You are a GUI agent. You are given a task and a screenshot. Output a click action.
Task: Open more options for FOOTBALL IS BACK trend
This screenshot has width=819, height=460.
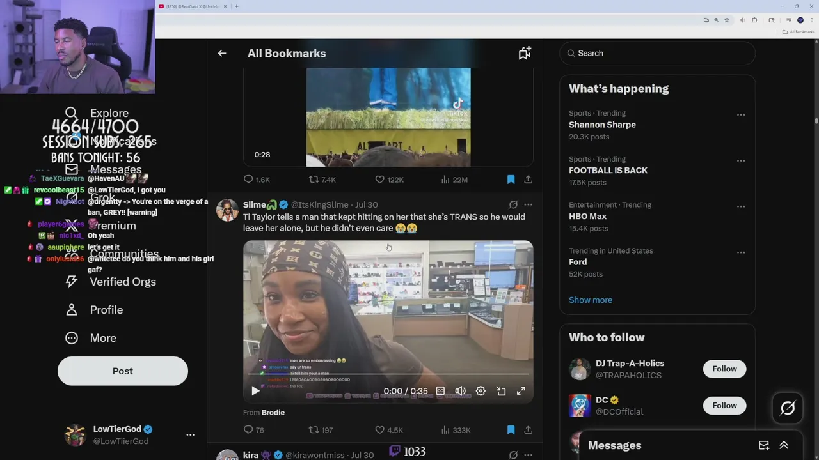[741, 161]
